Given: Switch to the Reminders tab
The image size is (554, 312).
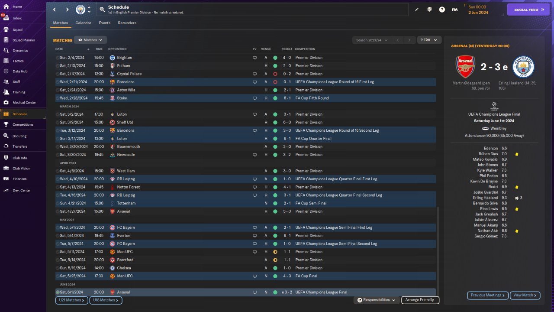Looking at the screenshot, I should coord(127,23).
